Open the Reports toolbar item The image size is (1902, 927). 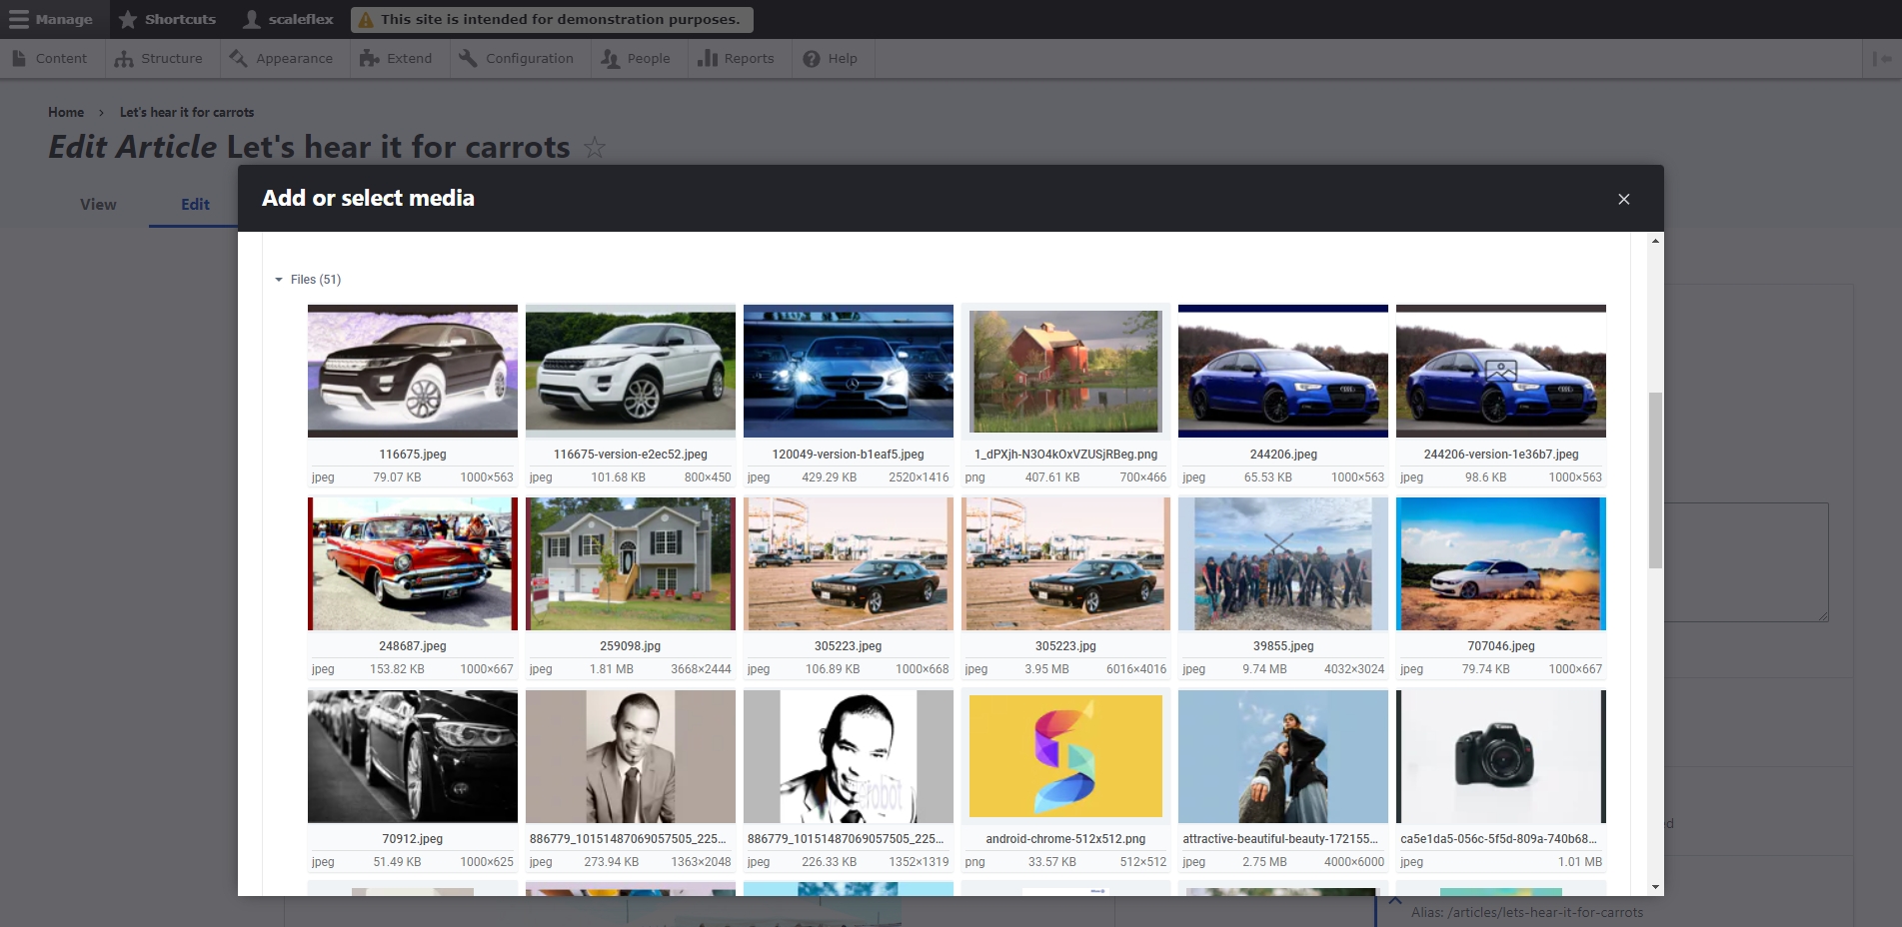pos(736,59)
